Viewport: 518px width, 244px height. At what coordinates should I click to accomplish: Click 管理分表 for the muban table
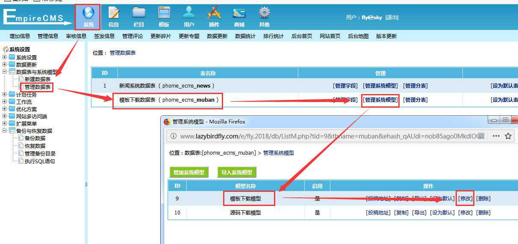(x=415, y=100)
